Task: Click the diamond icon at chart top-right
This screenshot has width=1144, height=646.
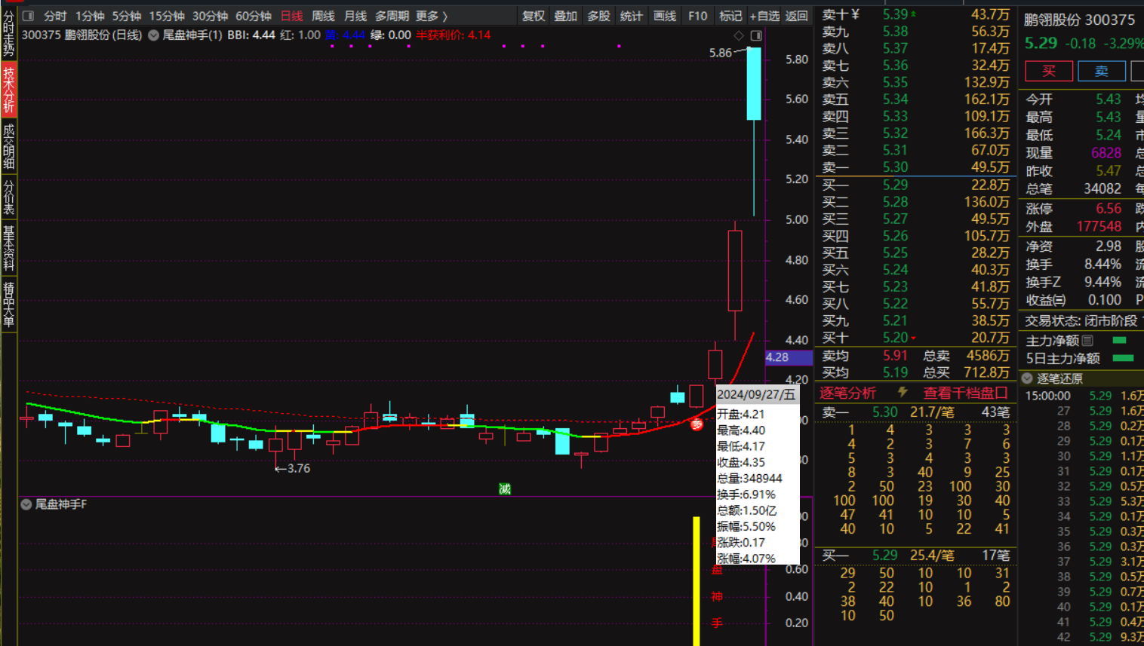Action: (739, 35)
